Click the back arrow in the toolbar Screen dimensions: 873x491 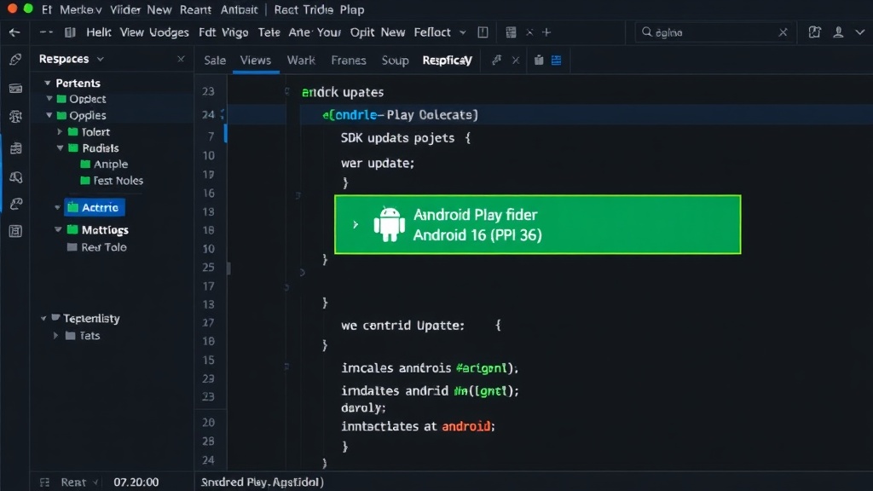coord(14,32)
